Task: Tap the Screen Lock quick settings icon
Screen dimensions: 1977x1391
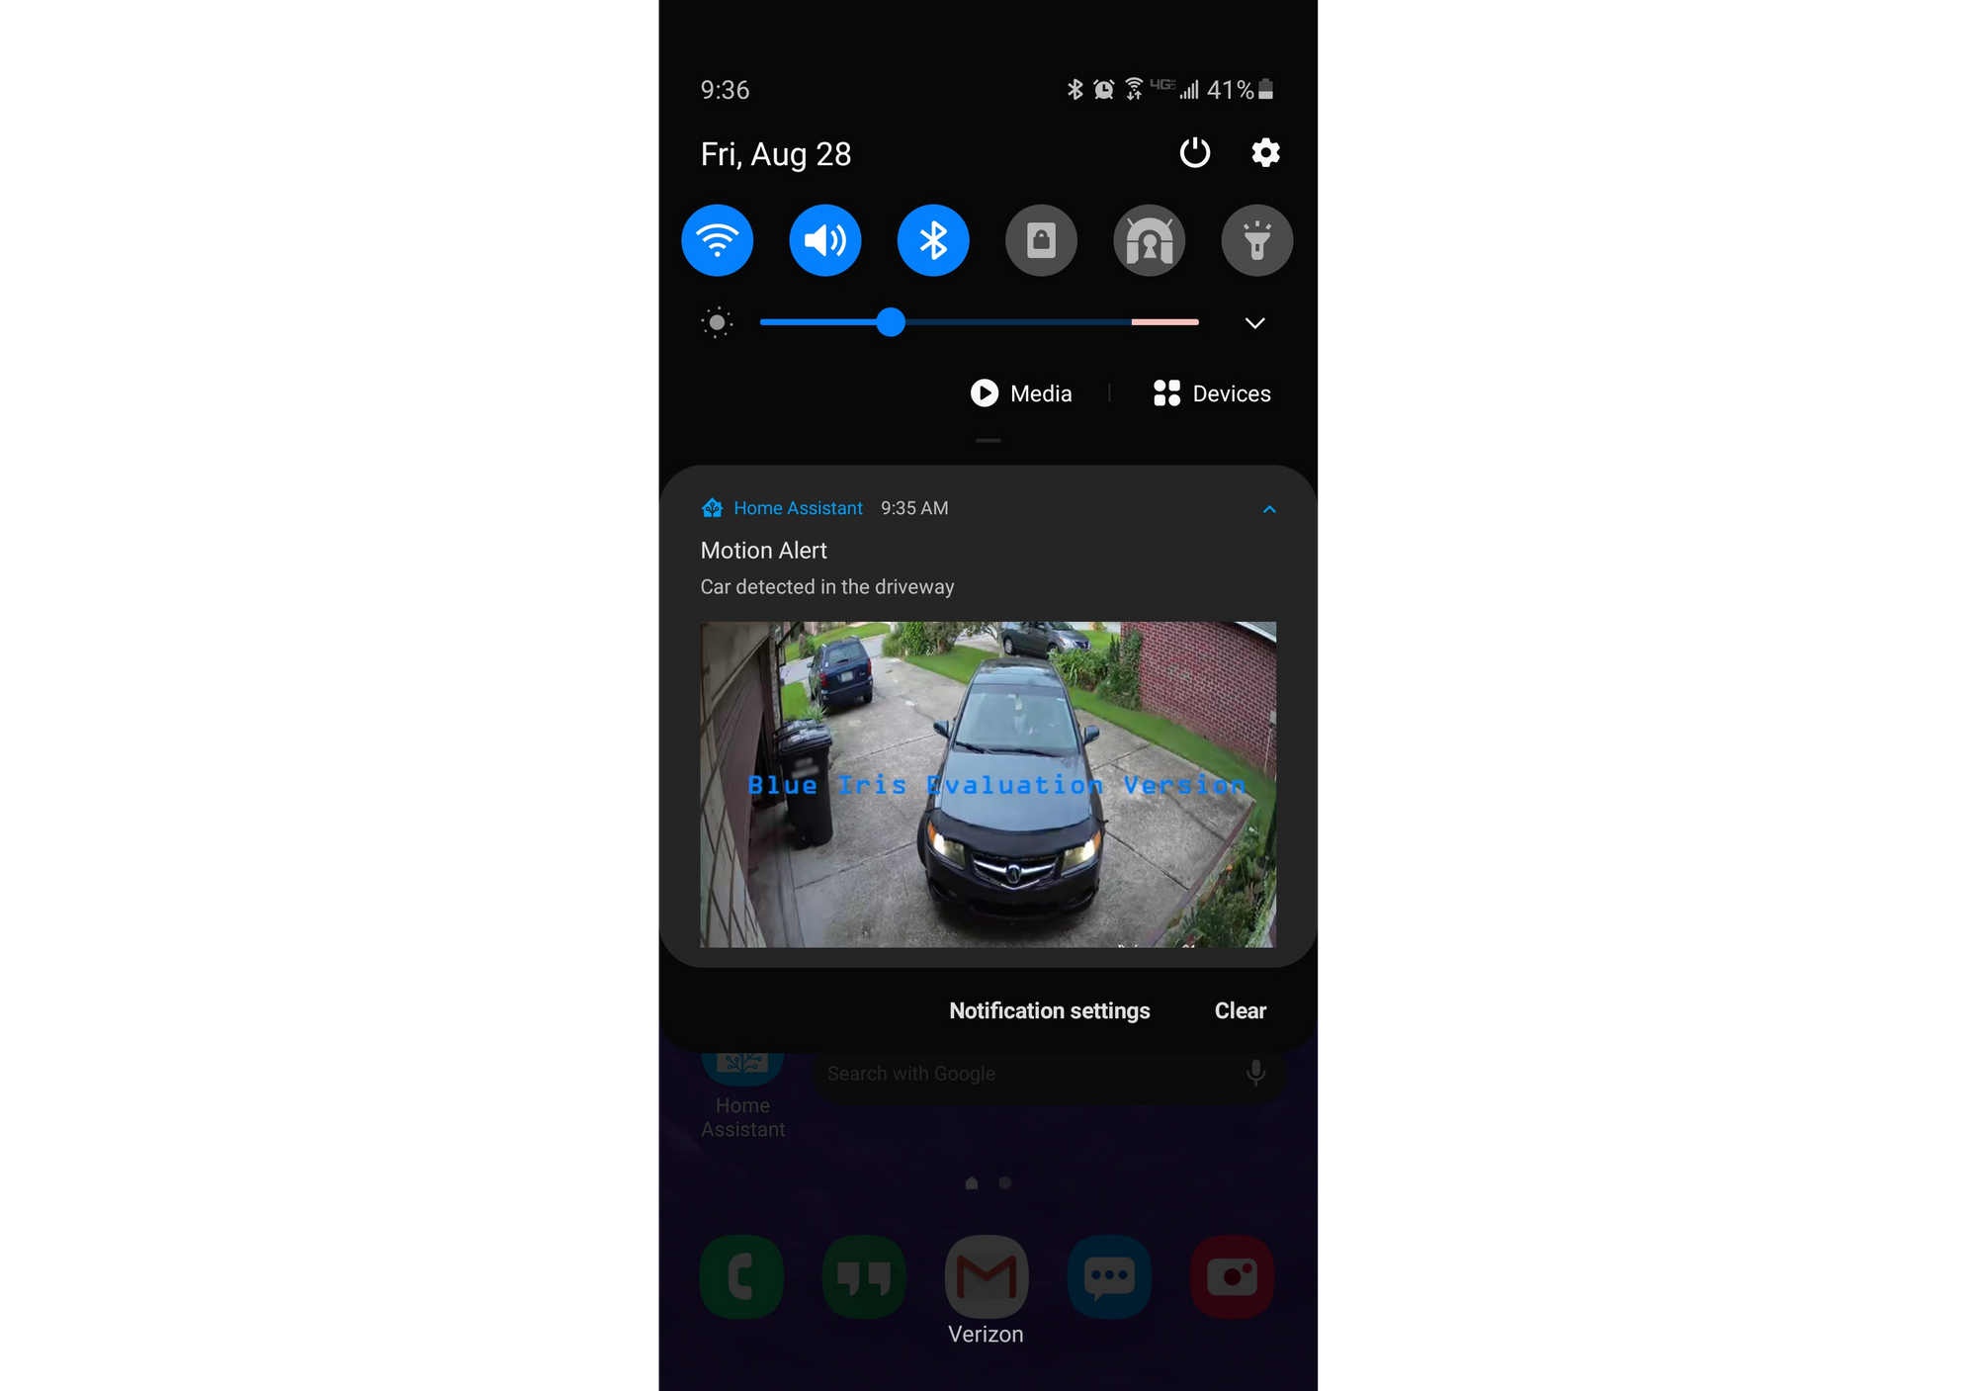Action: (x=1041, y=241)
